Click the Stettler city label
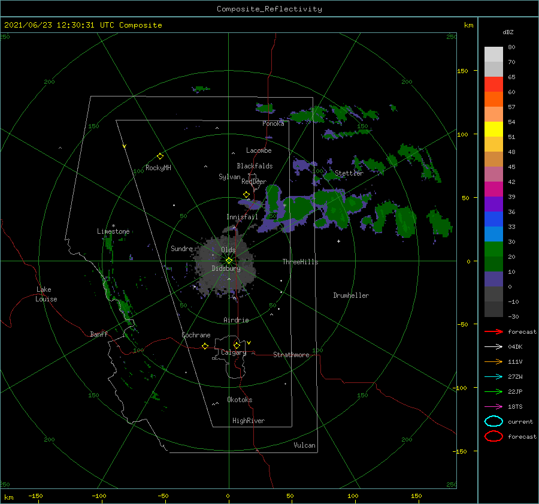This screenshot has width=539, height=504. click(349, 173)
